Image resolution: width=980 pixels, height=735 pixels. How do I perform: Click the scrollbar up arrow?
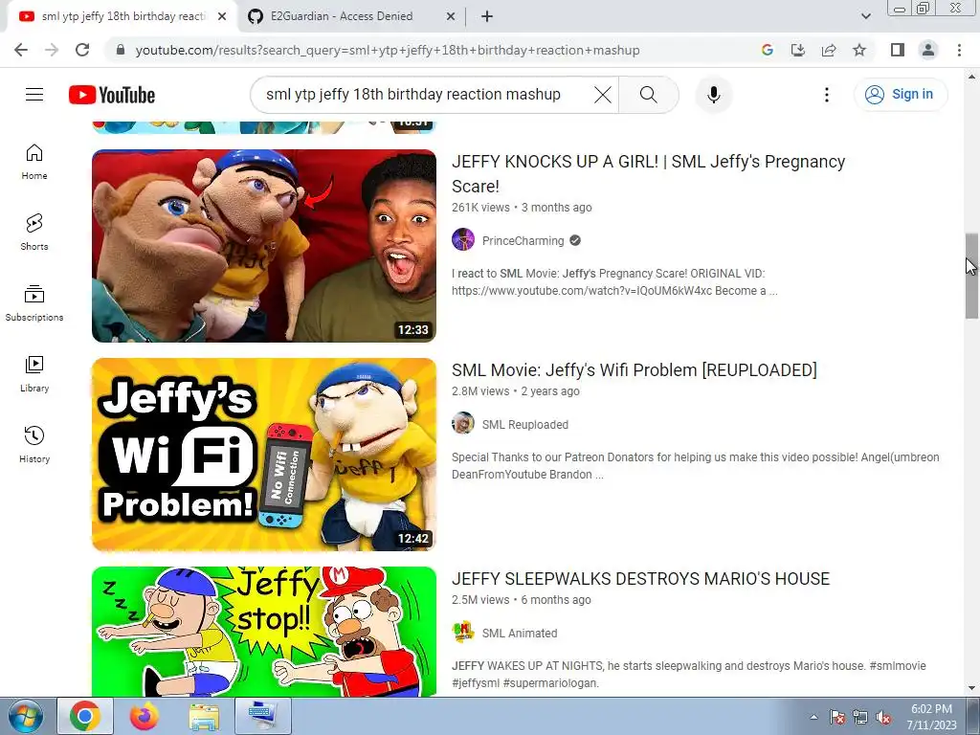[971, 77]
